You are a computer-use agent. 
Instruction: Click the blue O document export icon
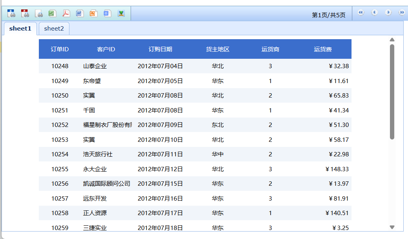click(x=107, y=13)
